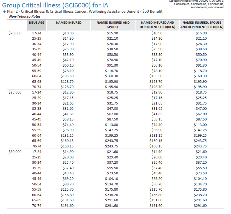Click the $105.50 Named Insured rate
The height and width of the screenshot is (214, 231).
coord(67,76)
